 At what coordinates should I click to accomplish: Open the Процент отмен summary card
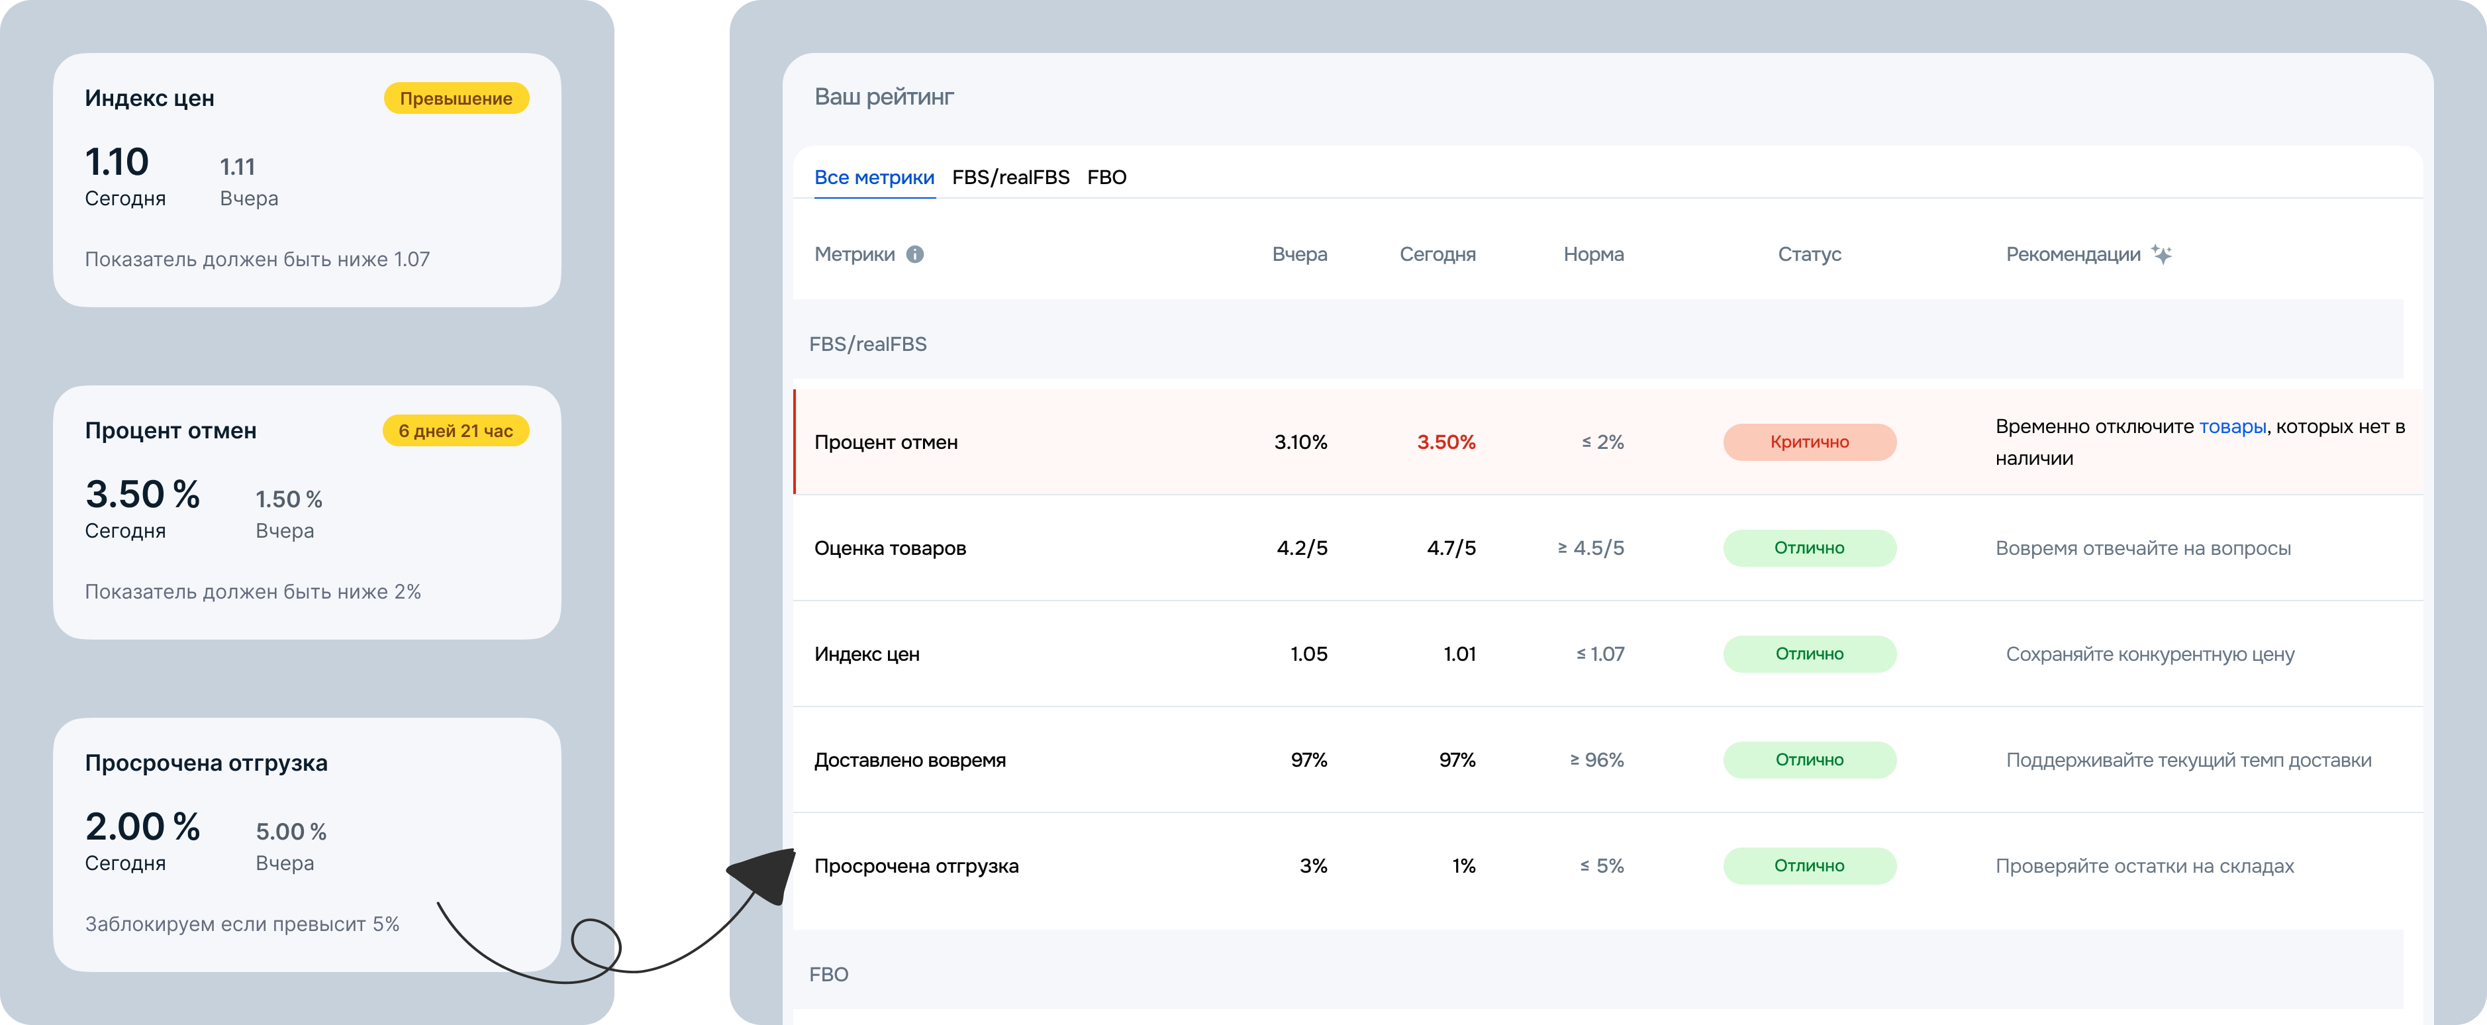click(x=307, y=512)
